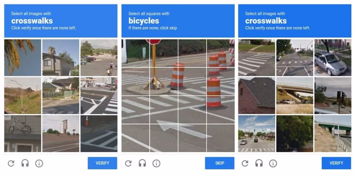Click Verify in right crosswalks panel
This screenshot has width=355, height=176.
coord(336,163)
